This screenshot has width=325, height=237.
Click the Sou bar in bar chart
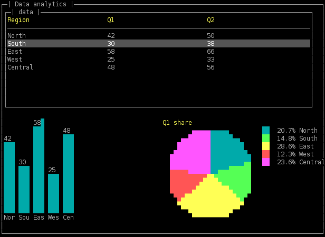24,190
